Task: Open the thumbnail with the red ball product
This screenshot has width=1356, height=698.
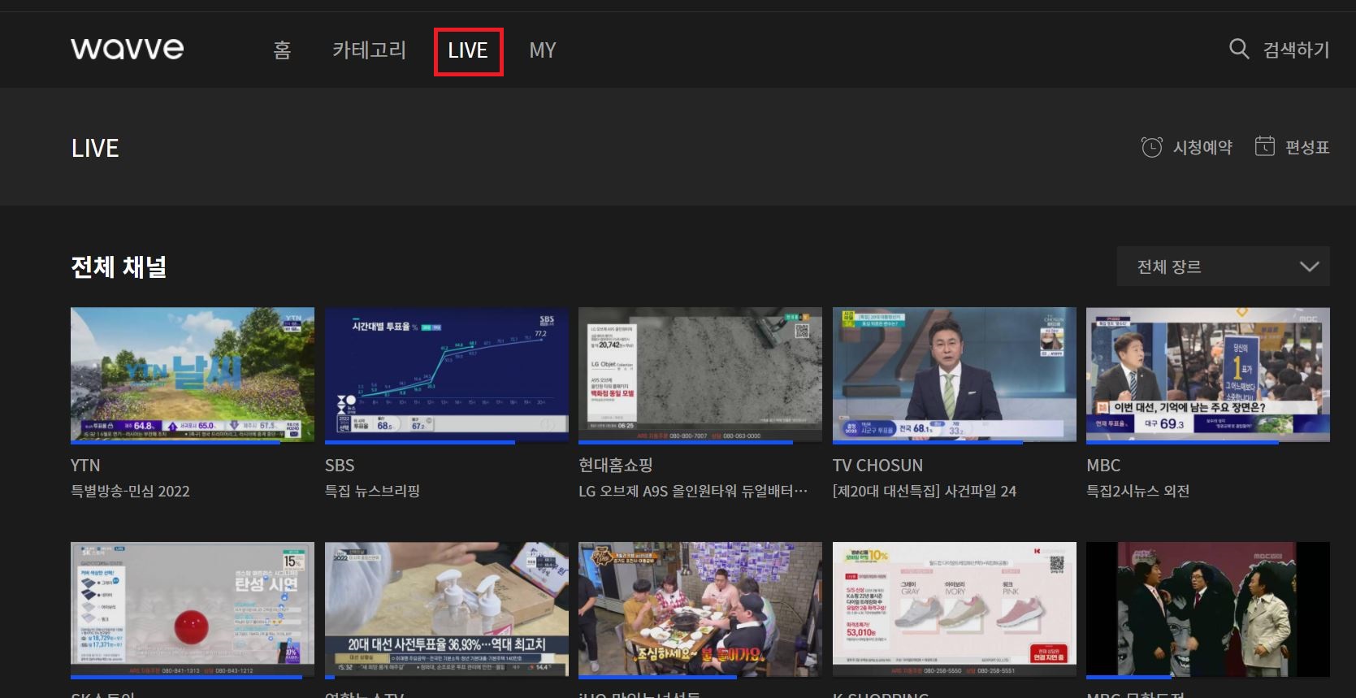Action: click(193, 609)
